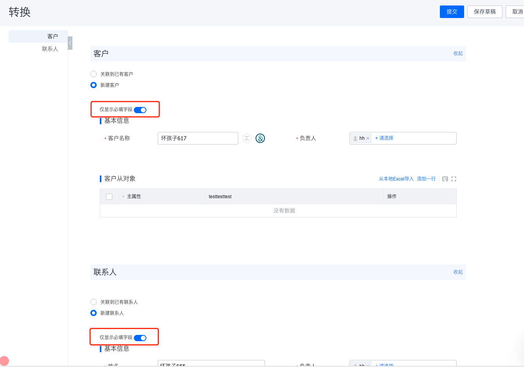
Task: Collapse the 联系人 section via 收起
Action: pyautogui.click(x=457, y=272)
